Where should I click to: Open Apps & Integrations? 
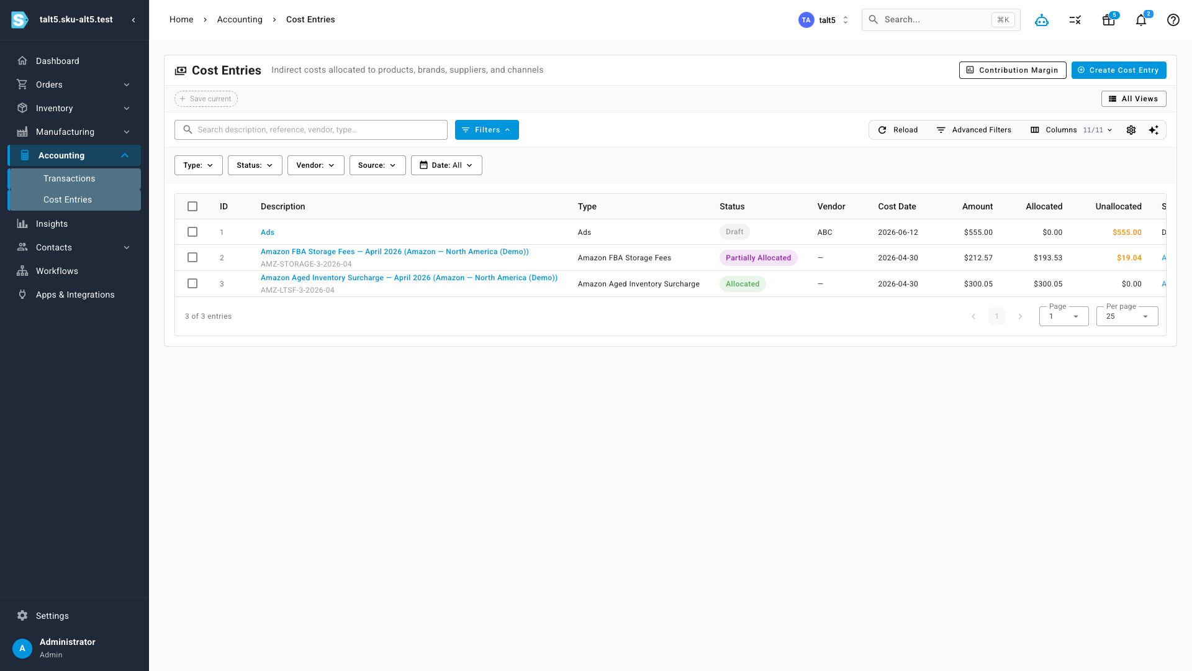tap(74, 294)
